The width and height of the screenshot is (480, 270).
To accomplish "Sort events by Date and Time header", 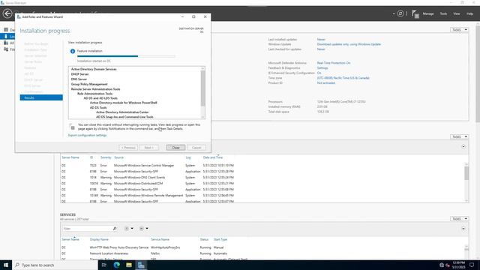I will 213,157.
